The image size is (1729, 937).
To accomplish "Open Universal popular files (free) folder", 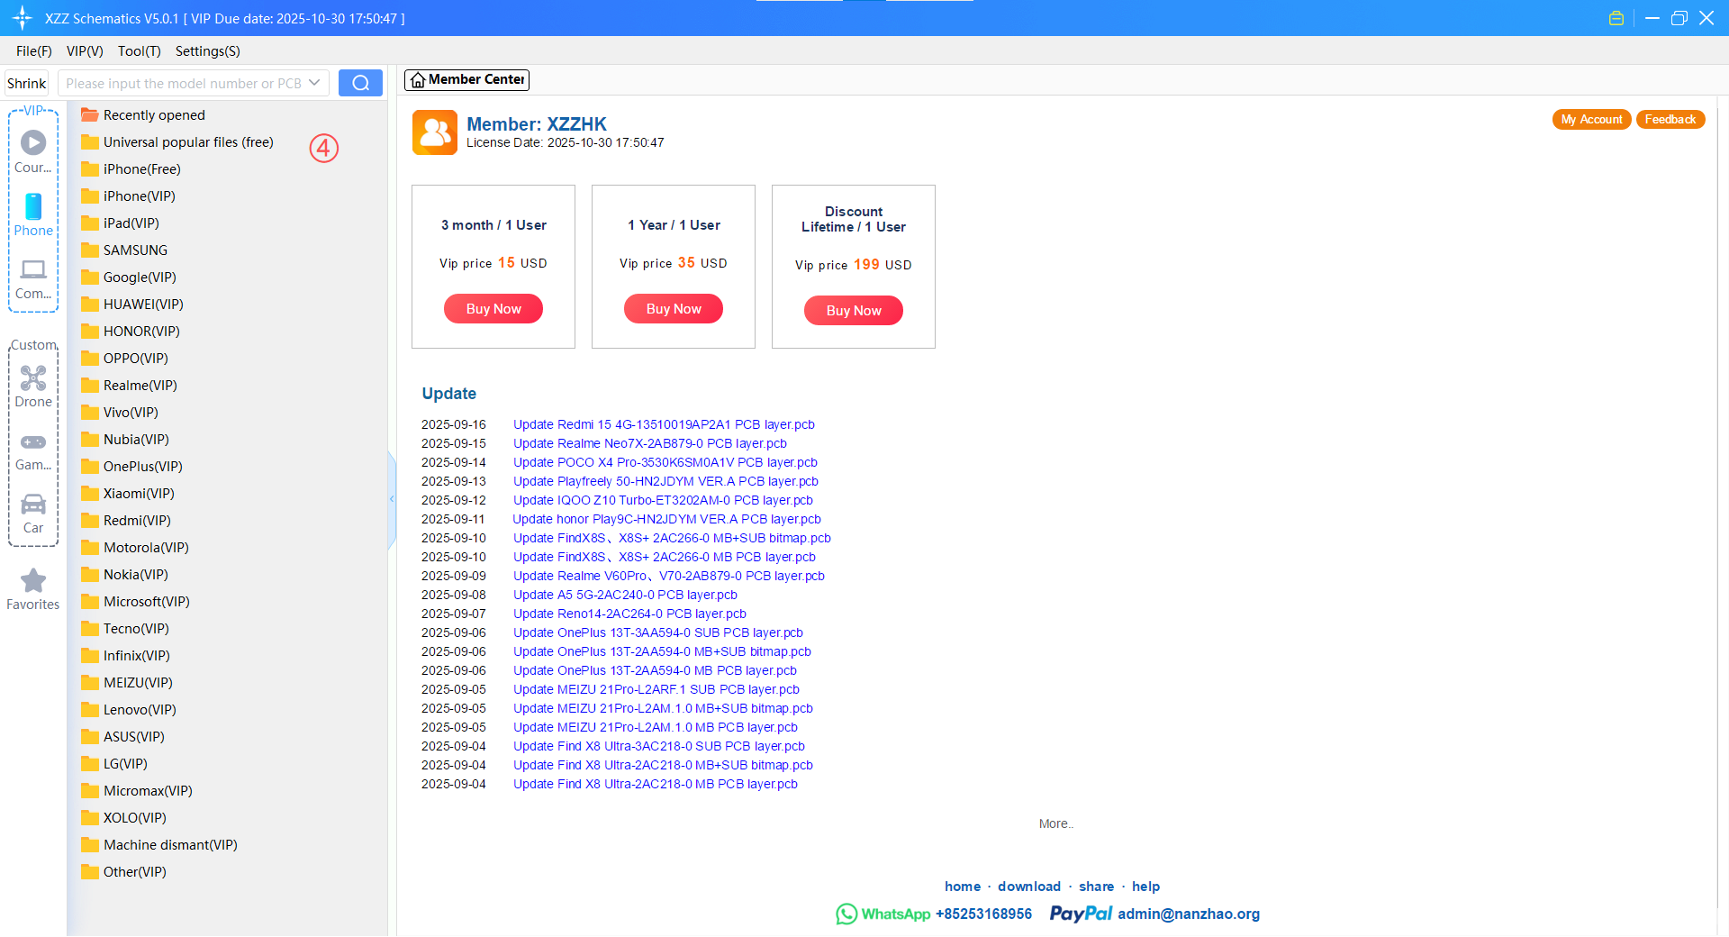I will 177,142.
